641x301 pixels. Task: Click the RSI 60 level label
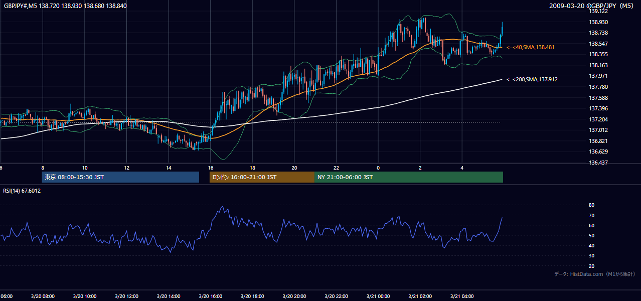[x=591, y=225]
